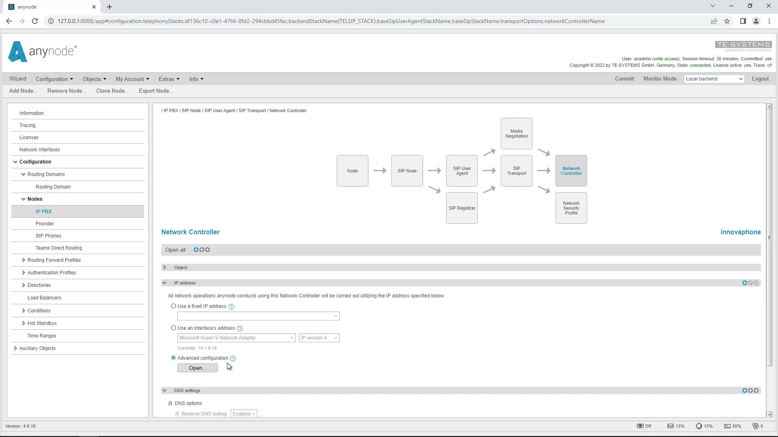Viewport: 778px width, 437px height.
Task: Open the Microsoft Hyper-V Network Adapter dropdown
Action: pyautogui.click(x=236, y=338)
